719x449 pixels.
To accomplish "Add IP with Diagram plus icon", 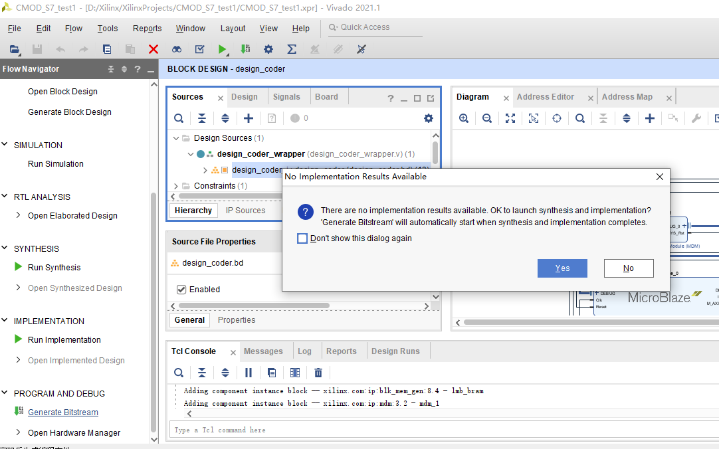I will coord(650,119).
